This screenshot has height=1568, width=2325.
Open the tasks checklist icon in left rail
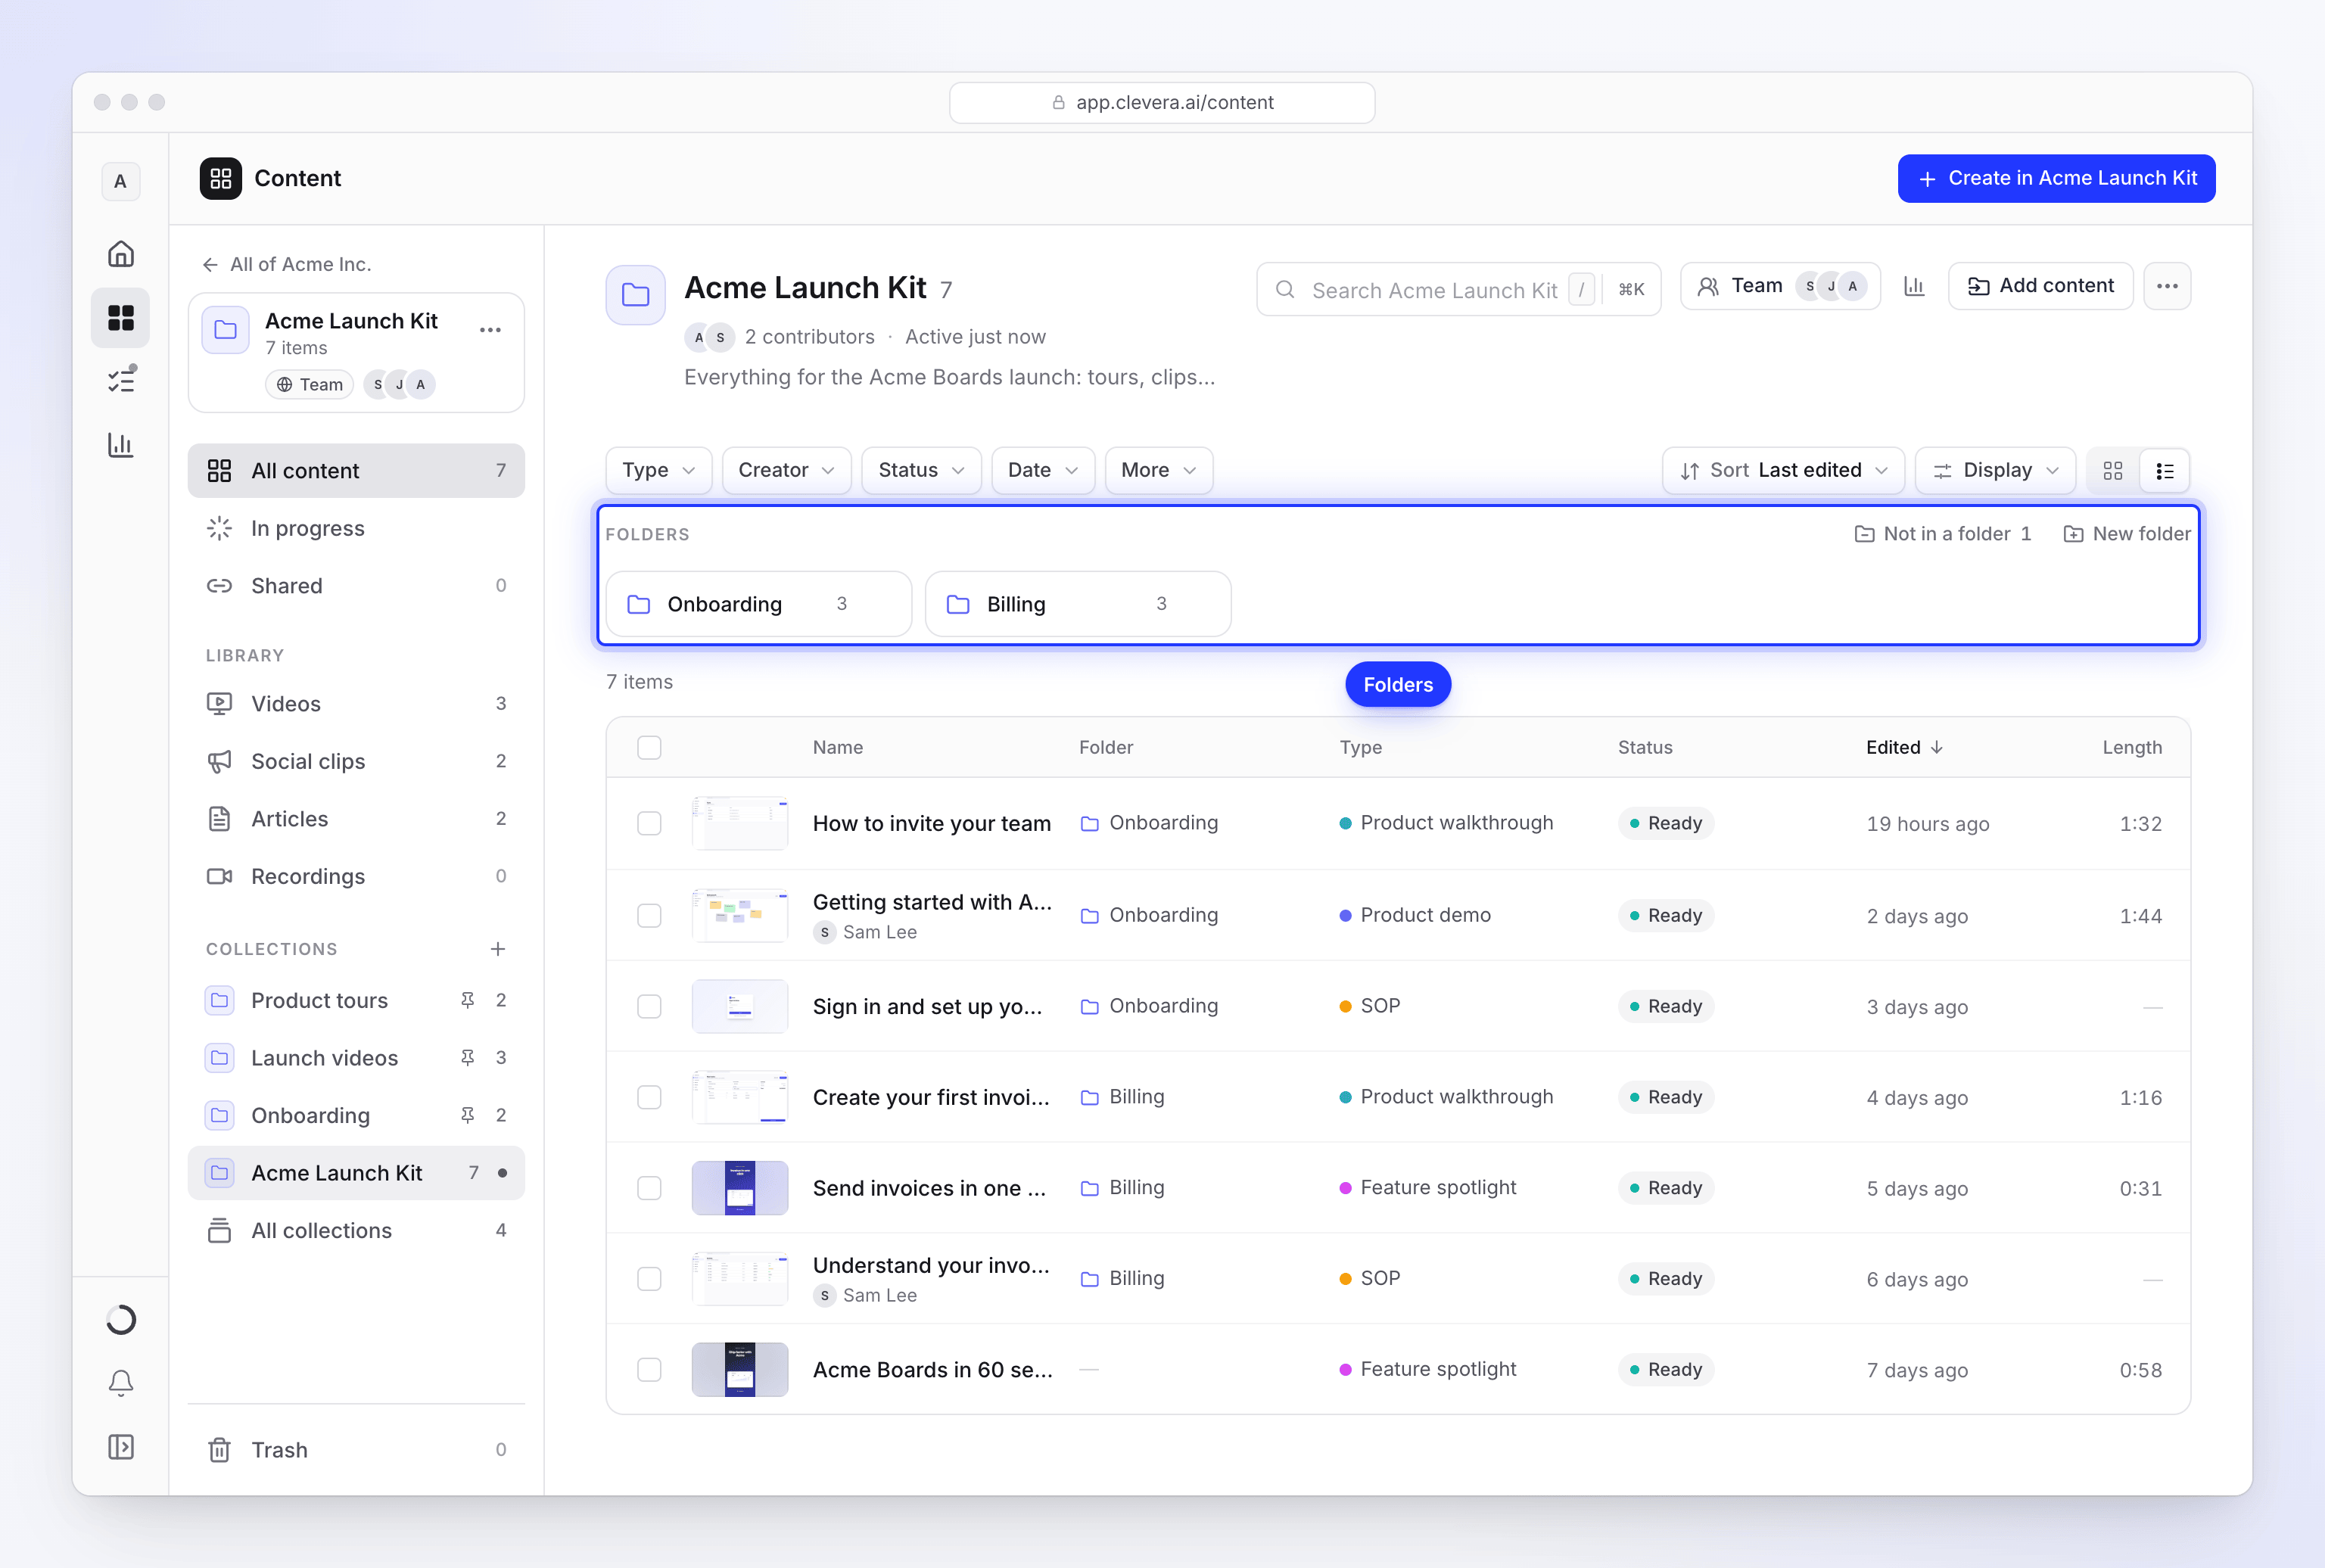121,381
